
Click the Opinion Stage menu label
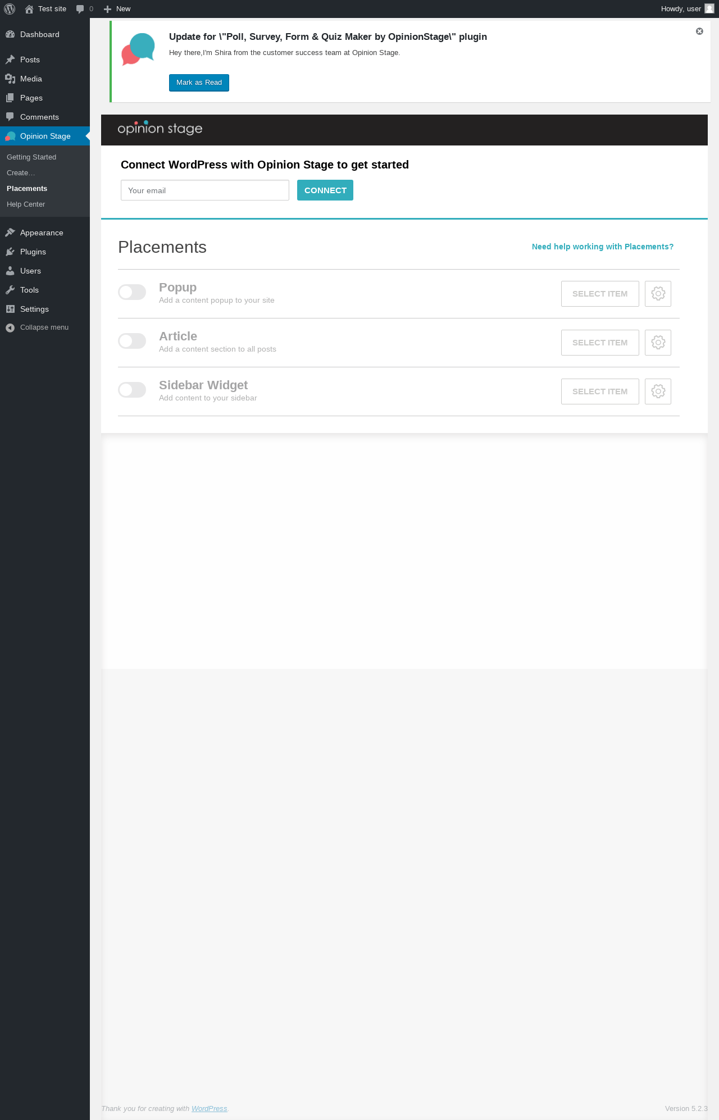pos(45,136)
